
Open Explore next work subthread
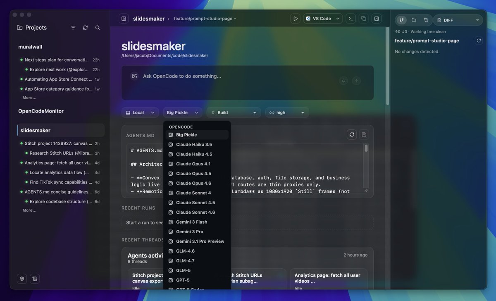[62, 69]
